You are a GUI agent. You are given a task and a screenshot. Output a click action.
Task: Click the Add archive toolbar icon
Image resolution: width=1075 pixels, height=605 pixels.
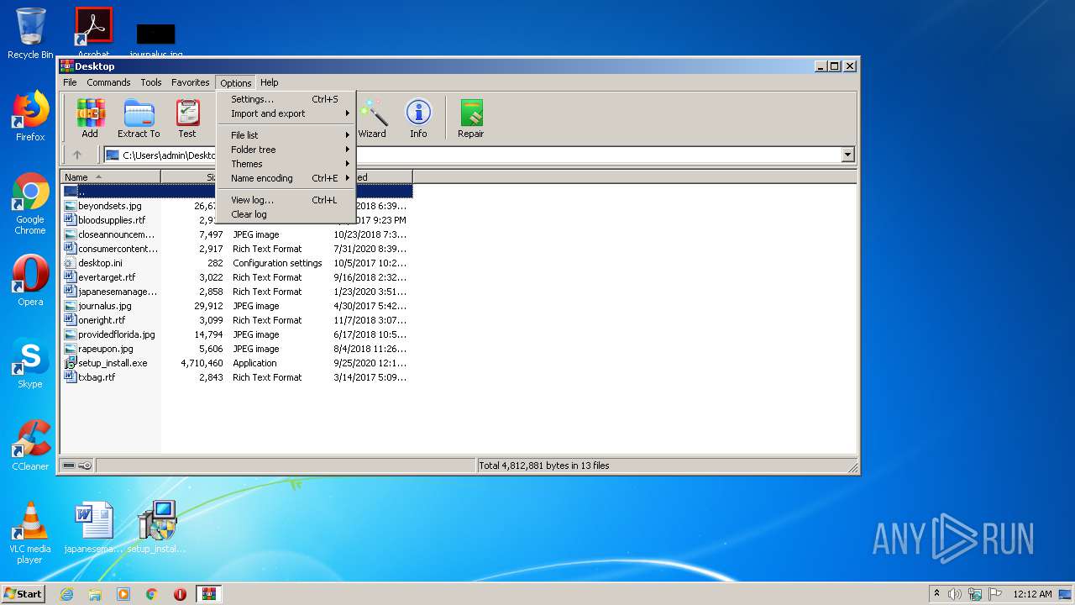pyautogui.click(x=90, y=118)
